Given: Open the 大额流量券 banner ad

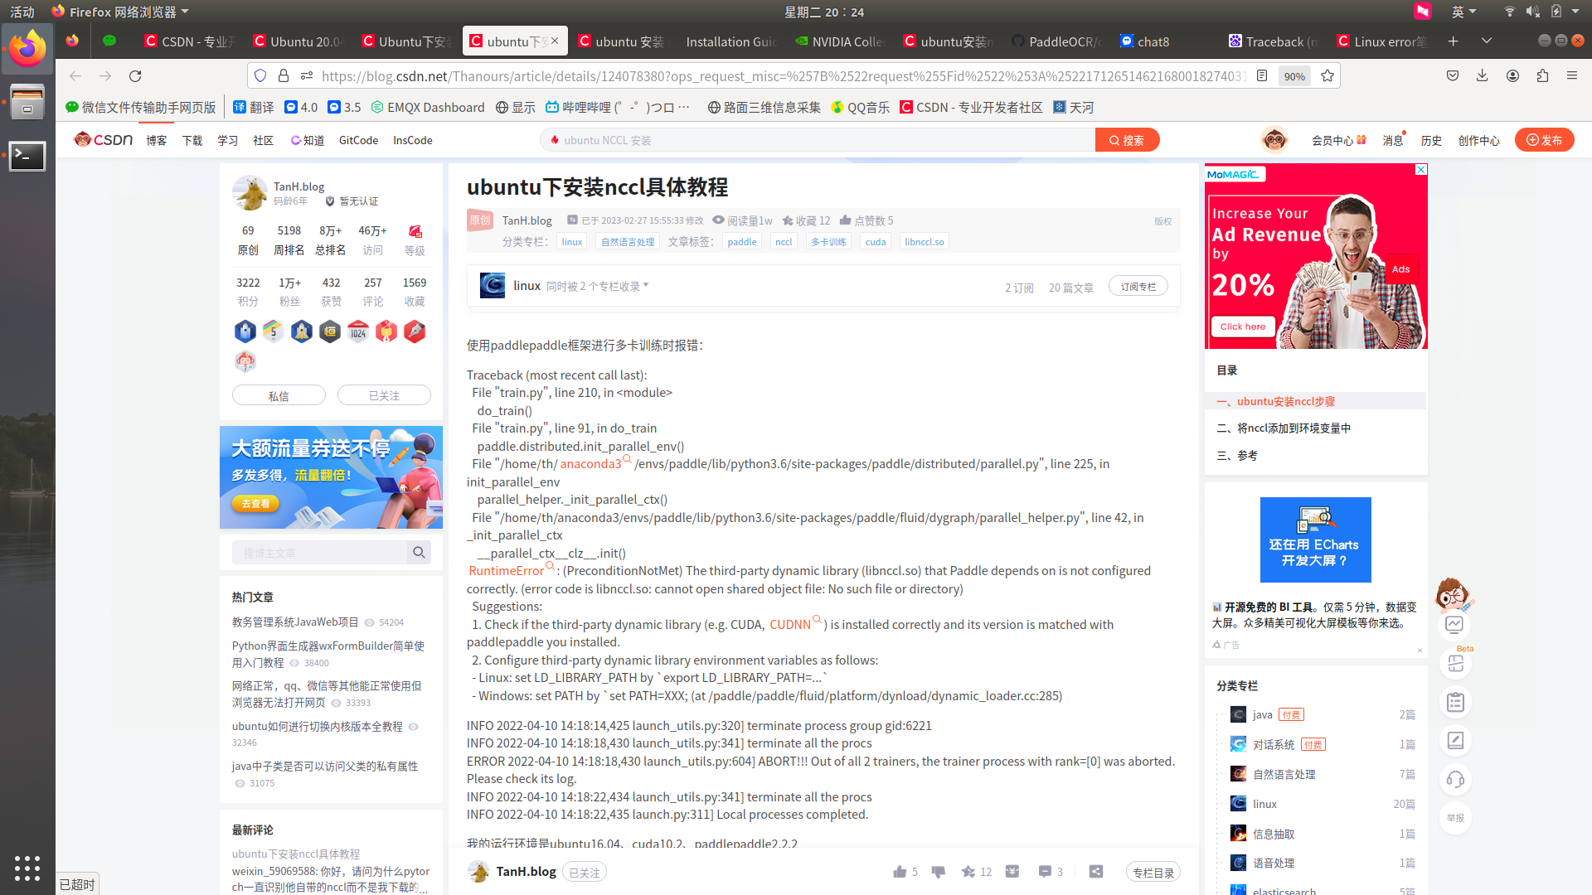Looking at the screenshot, I should (331, 477).
